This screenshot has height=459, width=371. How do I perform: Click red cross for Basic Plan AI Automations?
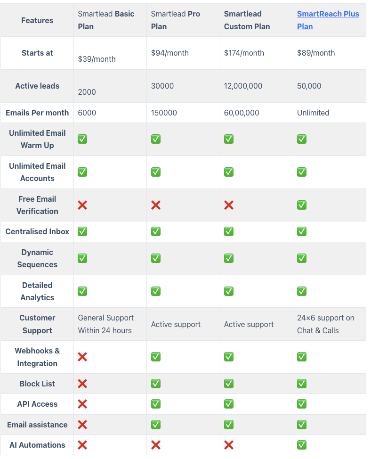pyautogui.click(x=82, y=445)
